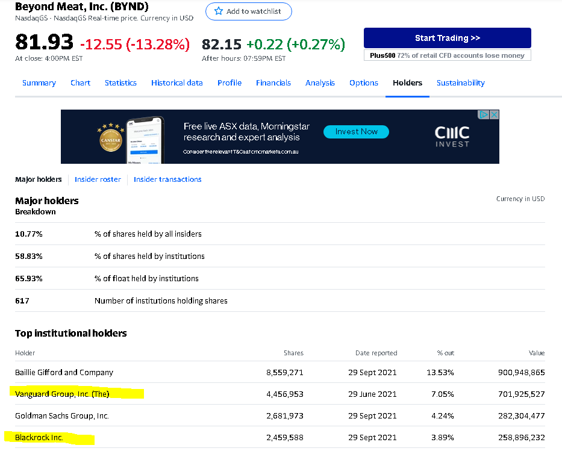This screenshot has width=562, height=451.
Task: Click the 10.77% insiders percentage
Action: (x=29, y=234)
